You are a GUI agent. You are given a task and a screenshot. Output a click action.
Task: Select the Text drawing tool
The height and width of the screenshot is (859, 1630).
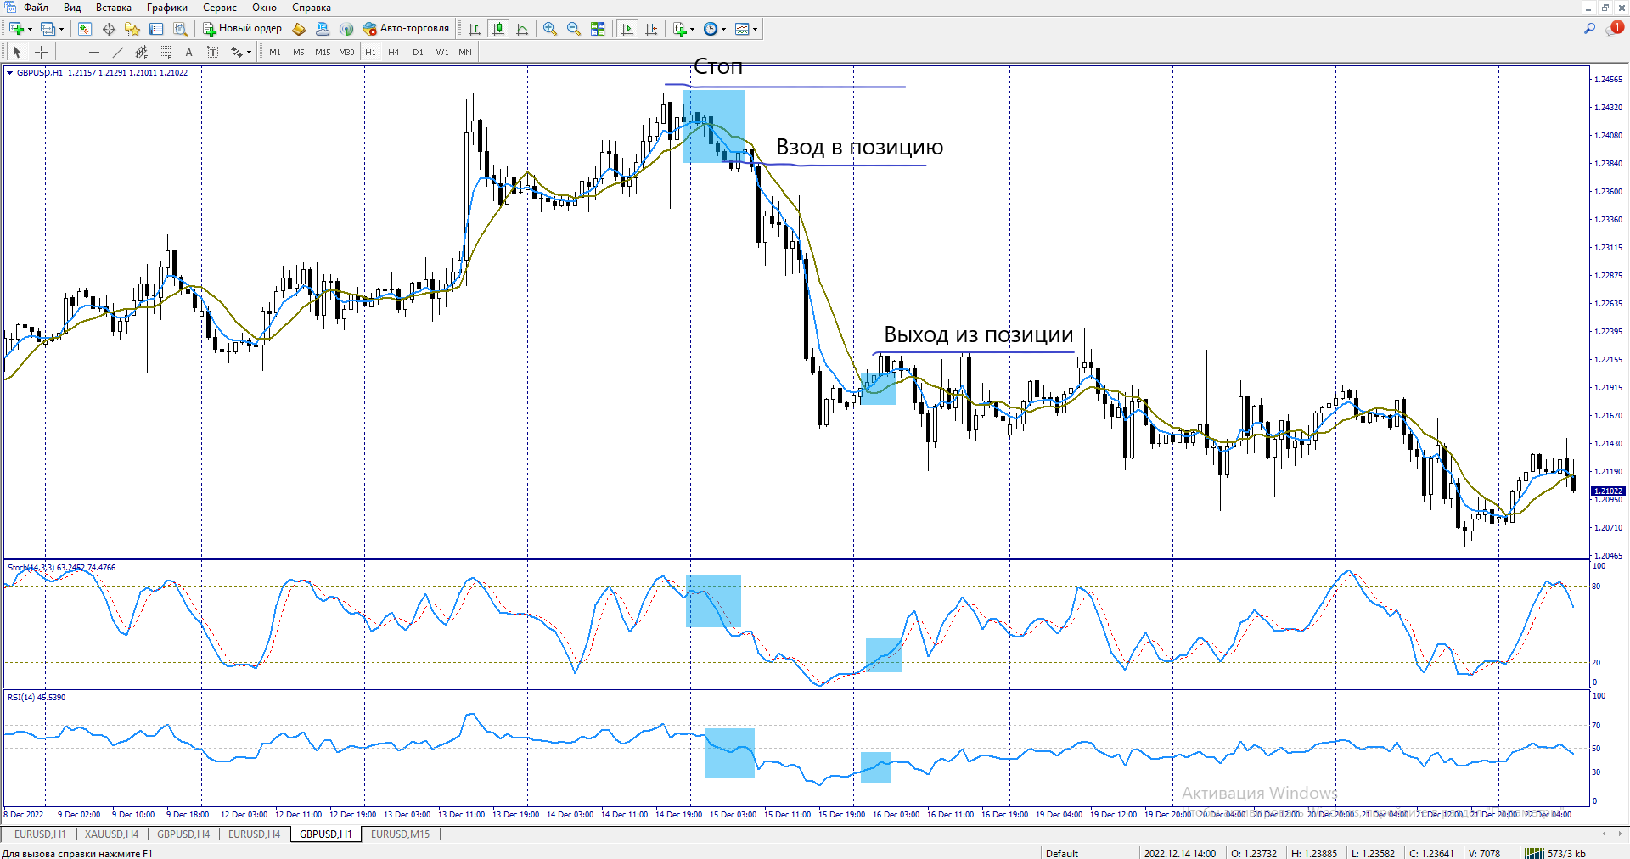189,52
